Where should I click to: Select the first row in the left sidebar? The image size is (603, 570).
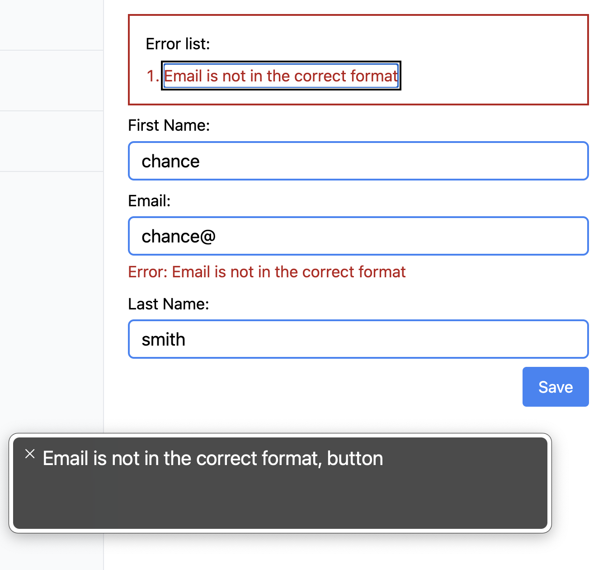coord(52,25)
